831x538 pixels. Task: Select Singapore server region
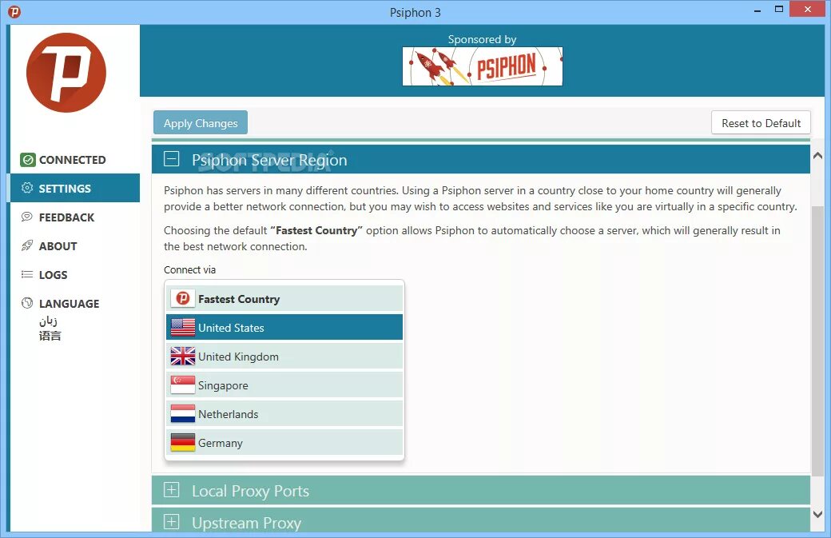(x=284, y=385)
